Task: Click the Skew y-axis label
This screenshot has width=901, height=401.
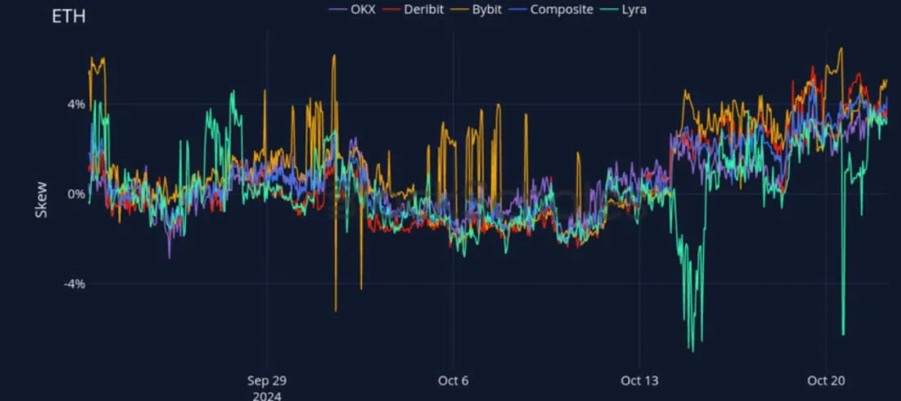Action: click(41, 200)
